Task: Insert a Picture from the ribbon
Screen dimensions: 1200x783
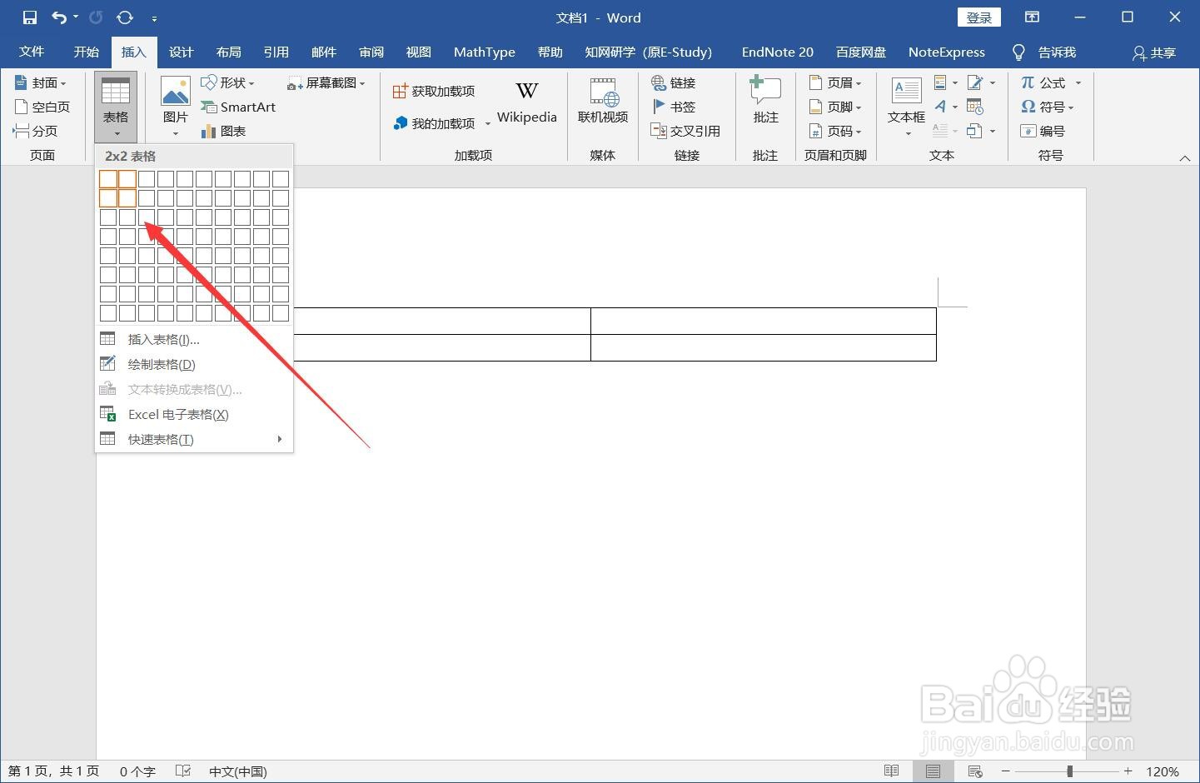Action: [x=176, y=107]
